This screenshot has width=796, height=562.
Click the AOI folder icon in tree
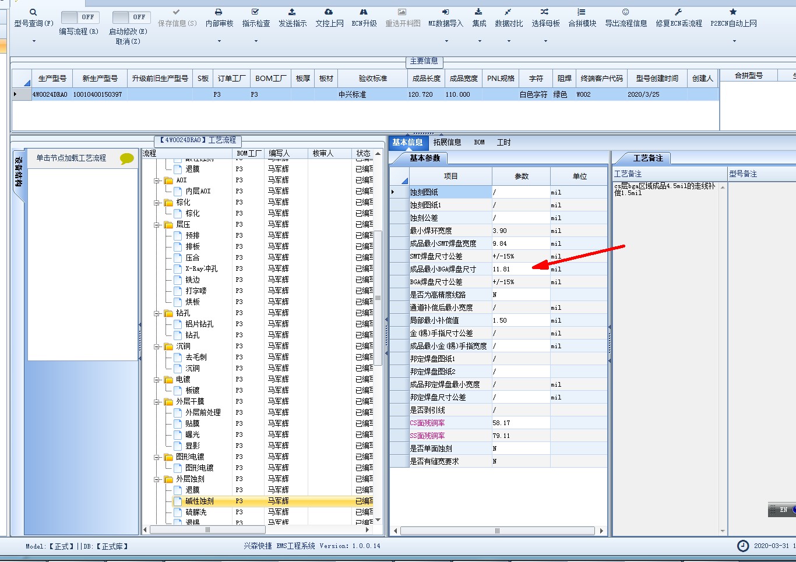point(169,181)
